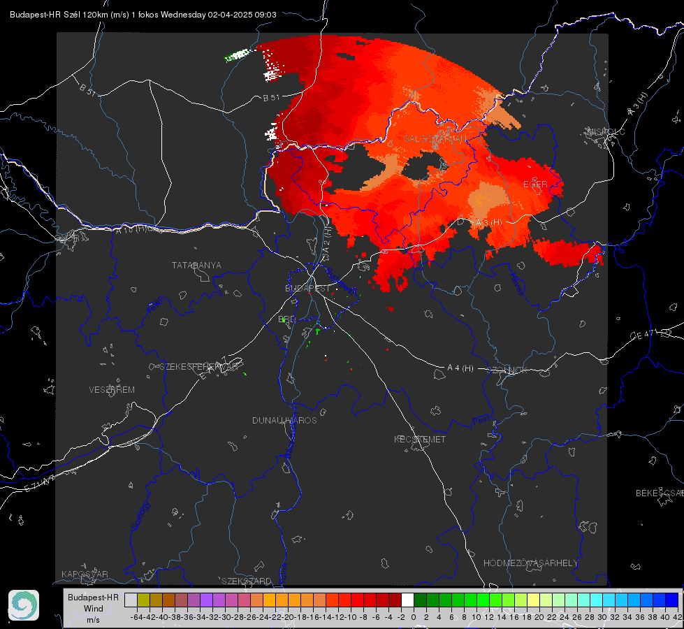Click the '42' value ending the legend

click(x=677, y=617)
